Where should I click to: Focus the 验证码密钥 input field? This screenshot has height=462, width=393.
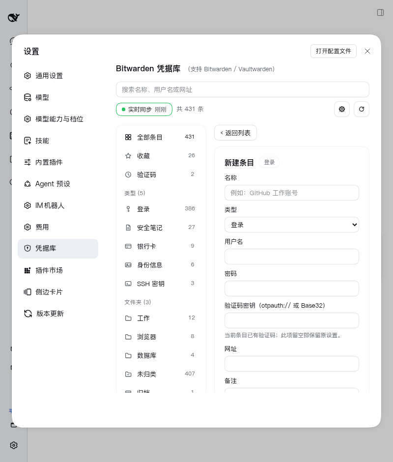292,320
